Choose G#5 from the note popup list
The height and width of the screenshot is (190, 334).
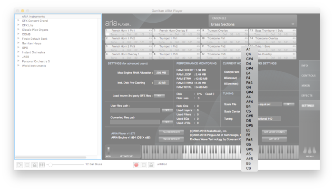[x=249, y=149]
